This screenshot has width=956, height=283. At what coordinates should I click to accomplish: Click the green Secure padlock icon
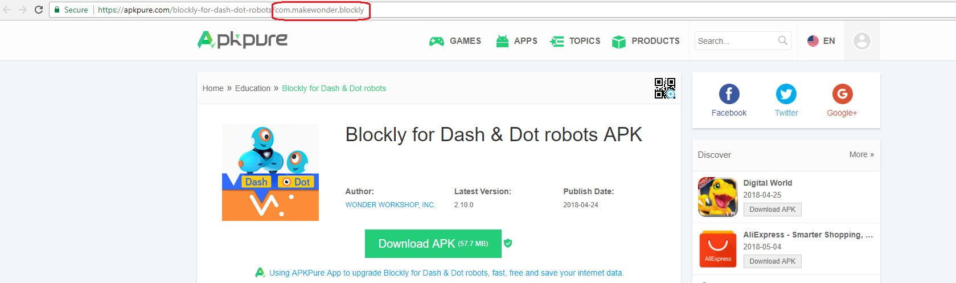(x=57, y=10)
